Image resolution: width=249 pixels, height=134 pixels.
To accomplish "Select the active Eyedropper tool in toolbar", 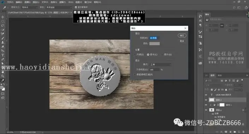I will [x=3, y=80].
